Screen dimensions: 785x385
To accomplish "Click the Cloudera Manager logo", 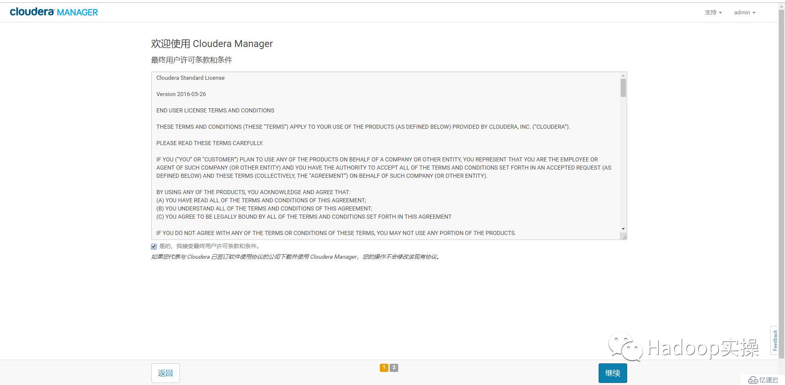I will [x=54, y=12].
